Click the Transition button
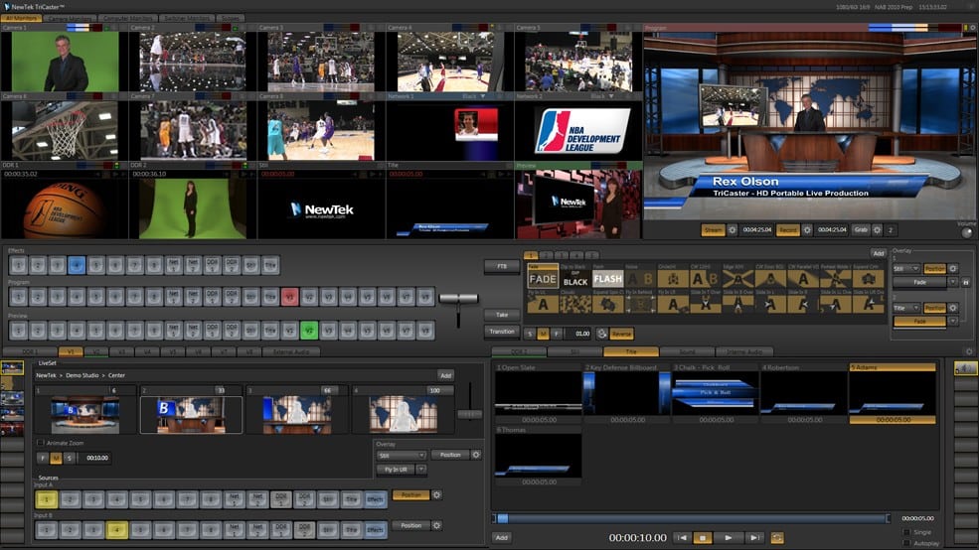The width and height of the screenshot is (979, 550). point(502,332)
